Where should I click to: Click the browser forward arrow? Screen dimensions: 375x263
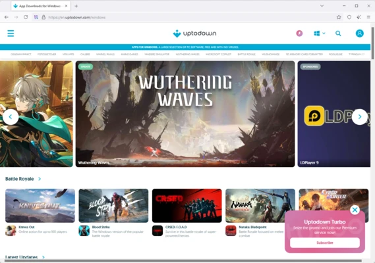pyautogui.click(x=16, y=17)
